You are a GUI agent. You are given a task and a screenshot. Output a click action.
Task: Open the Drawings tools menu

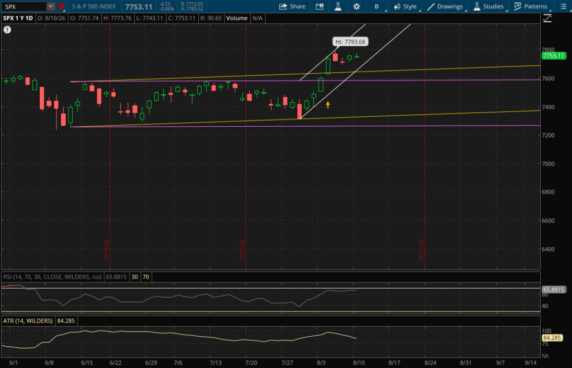point(446,6)
